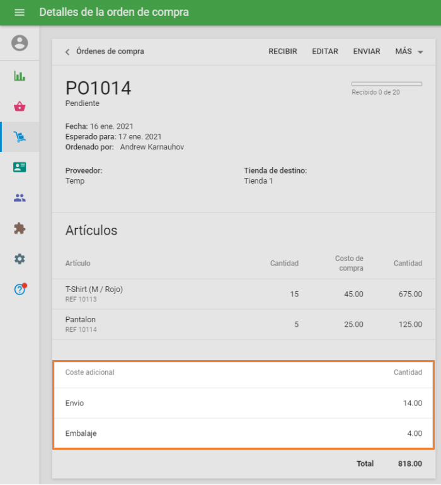Select the Pantalon item row
Viewport: 441px width, 485px height.
(x=243, y=324)
